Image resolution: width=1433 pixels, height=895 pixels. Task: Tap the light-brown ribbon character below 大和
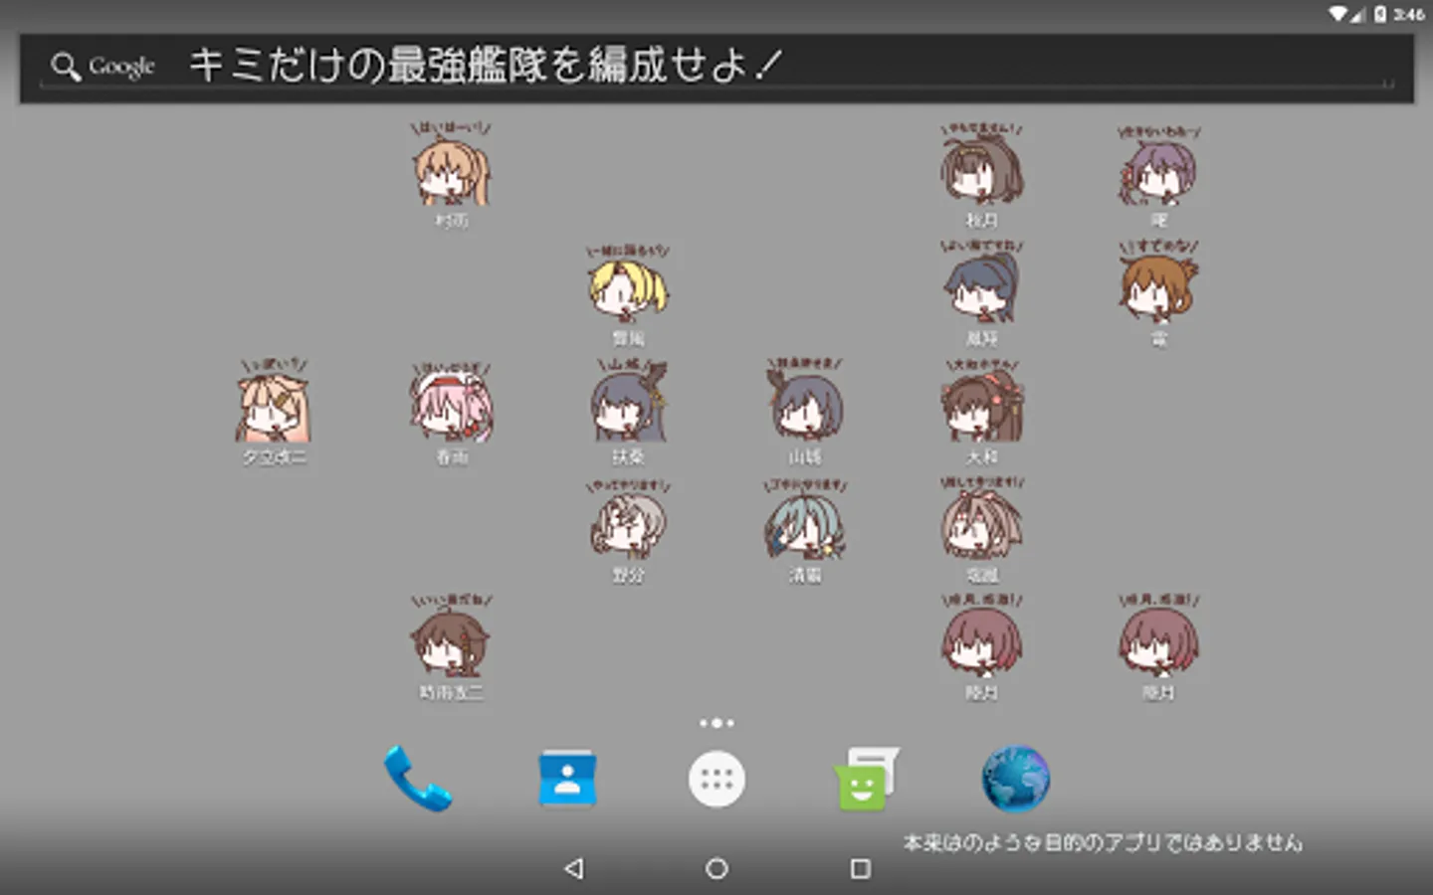982,530
